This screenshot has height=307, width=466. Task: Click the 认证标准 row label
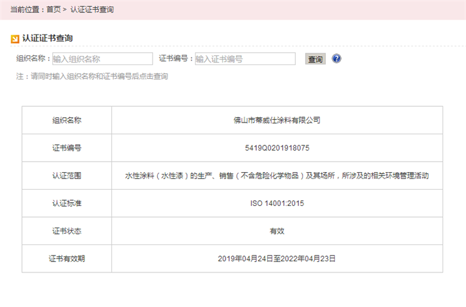67,203
